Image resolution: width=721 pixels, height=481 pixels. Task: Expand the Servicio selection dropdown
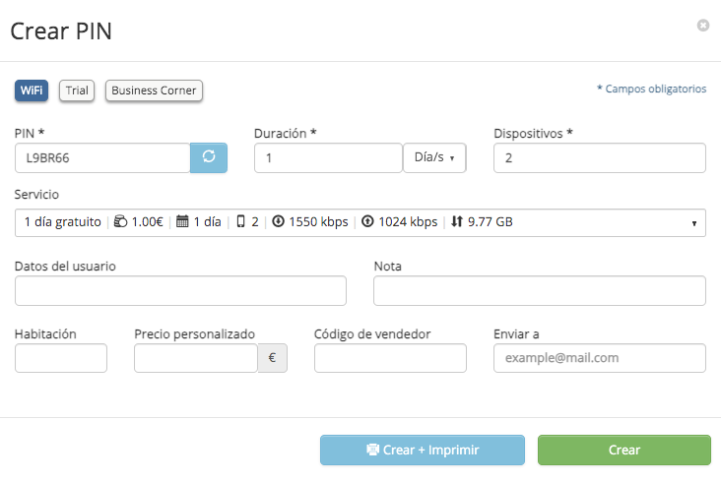click(x=360, y=222)
